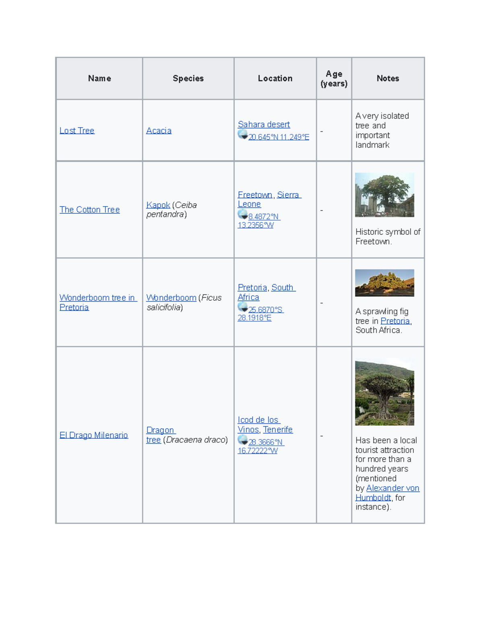Viewport: 483px width, 625px height.
Task: View the Dragon tree photo thumbnail
Action: (x=384, y=393)
